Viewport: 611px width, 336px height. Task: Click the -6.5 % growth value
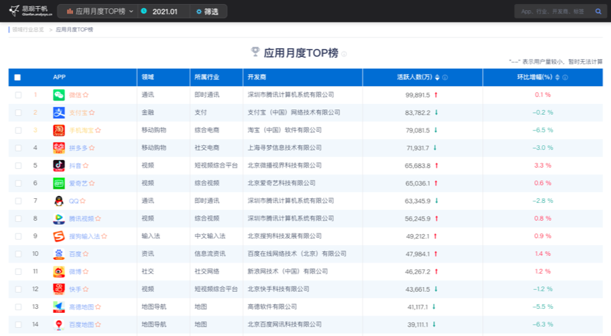542,130
